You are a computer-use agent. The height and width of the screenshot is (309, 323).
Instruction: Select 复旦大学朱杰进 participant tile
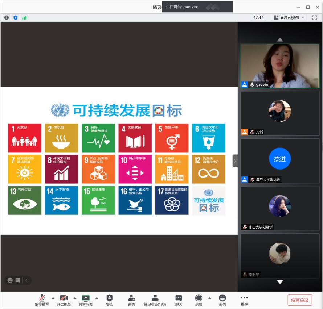pos(280,161)
